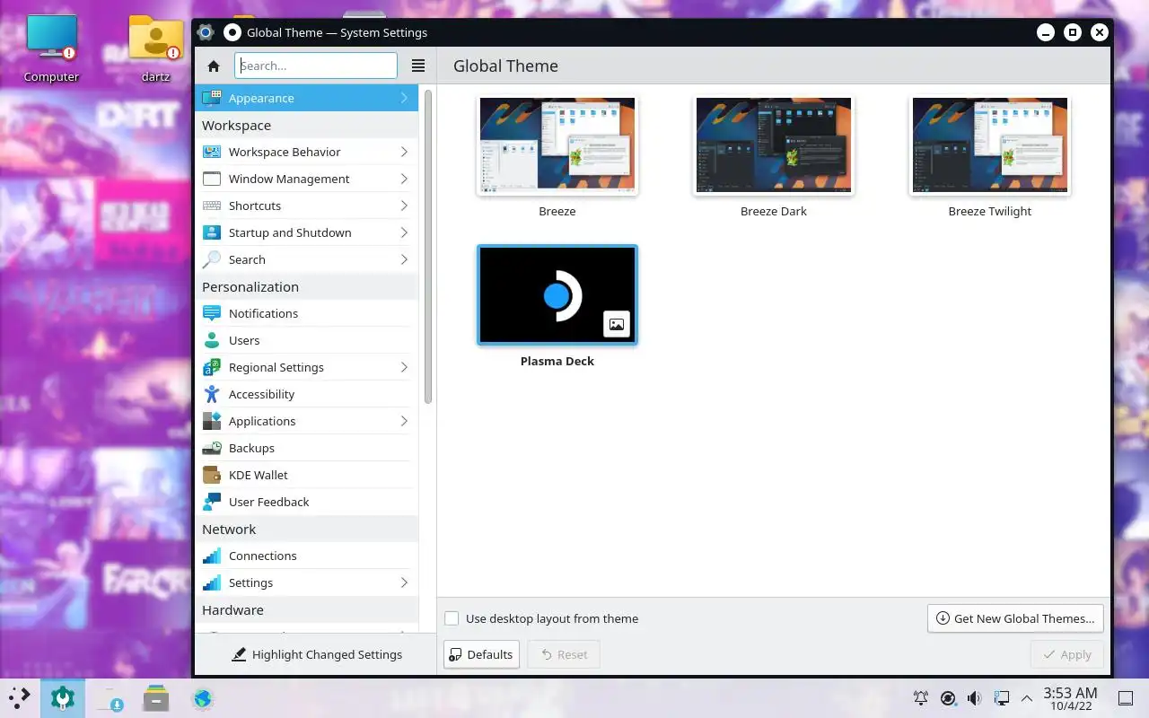Screen dimensions: 1149x718
Task: Click the volume speaker tray icon
Action: pos(974,697)
